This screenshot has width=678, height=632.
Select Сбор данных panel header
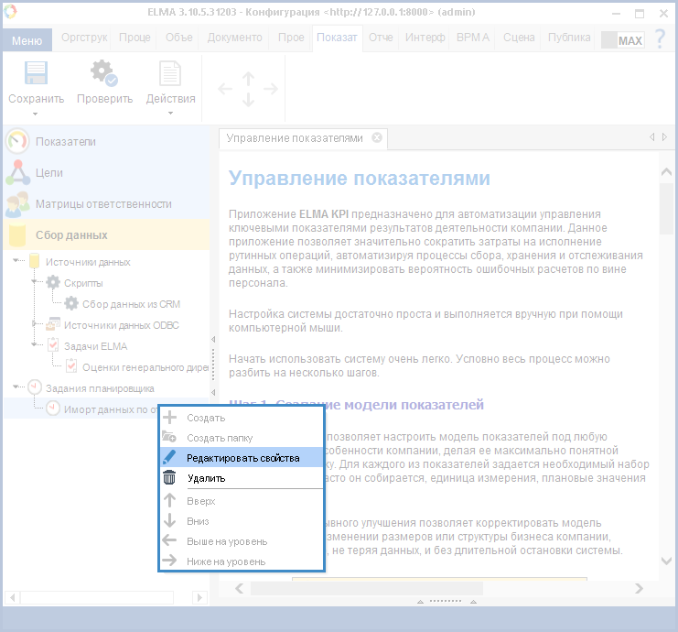(71, 234)
